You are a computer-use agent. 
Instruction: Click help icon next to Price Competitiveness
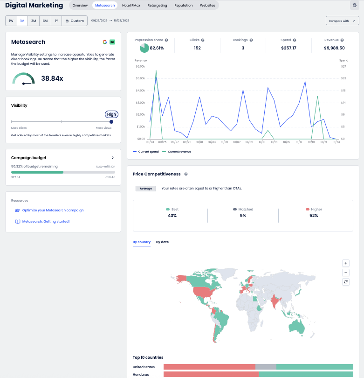186,174
